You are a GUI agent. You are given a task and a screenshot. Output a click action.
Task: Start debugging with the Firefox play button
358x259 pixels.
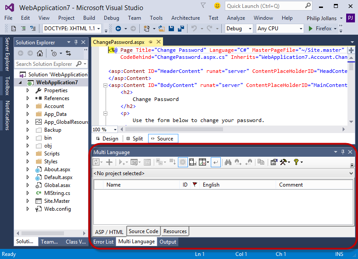[x=311, y=29]
